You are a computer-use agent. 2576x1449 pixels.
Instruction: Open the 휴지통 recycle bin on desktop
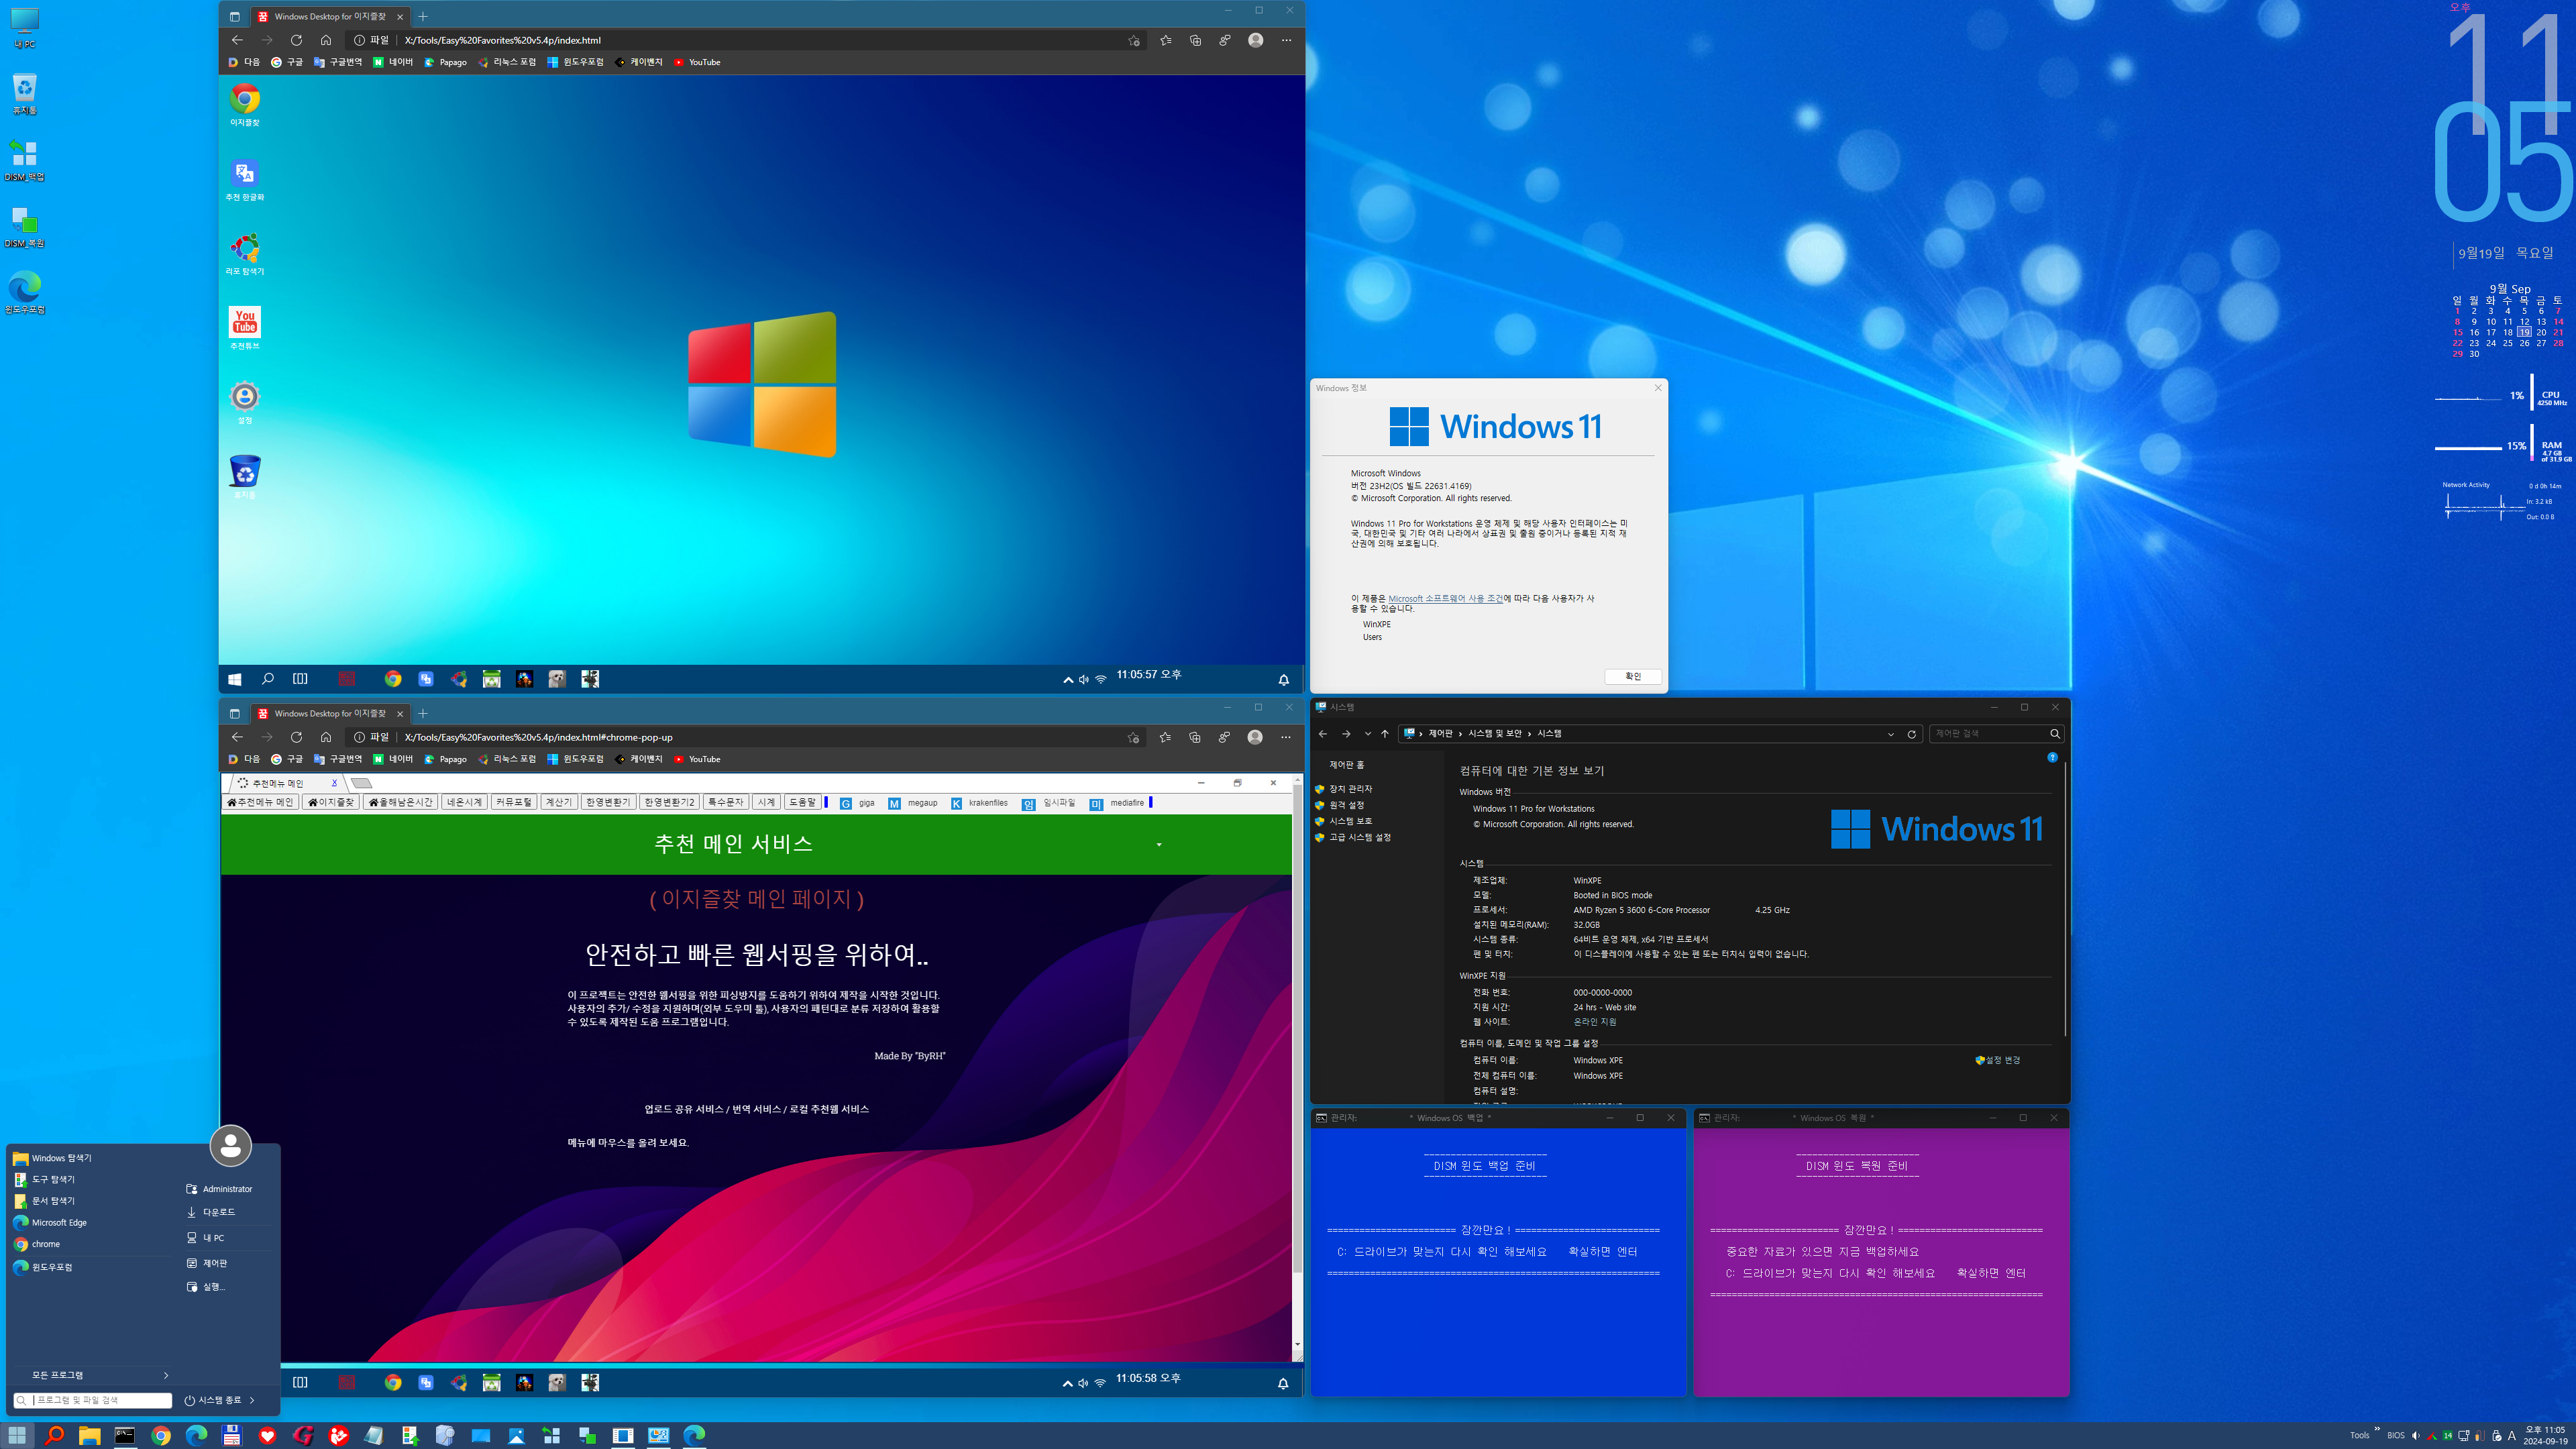click(x=24, y=94)
